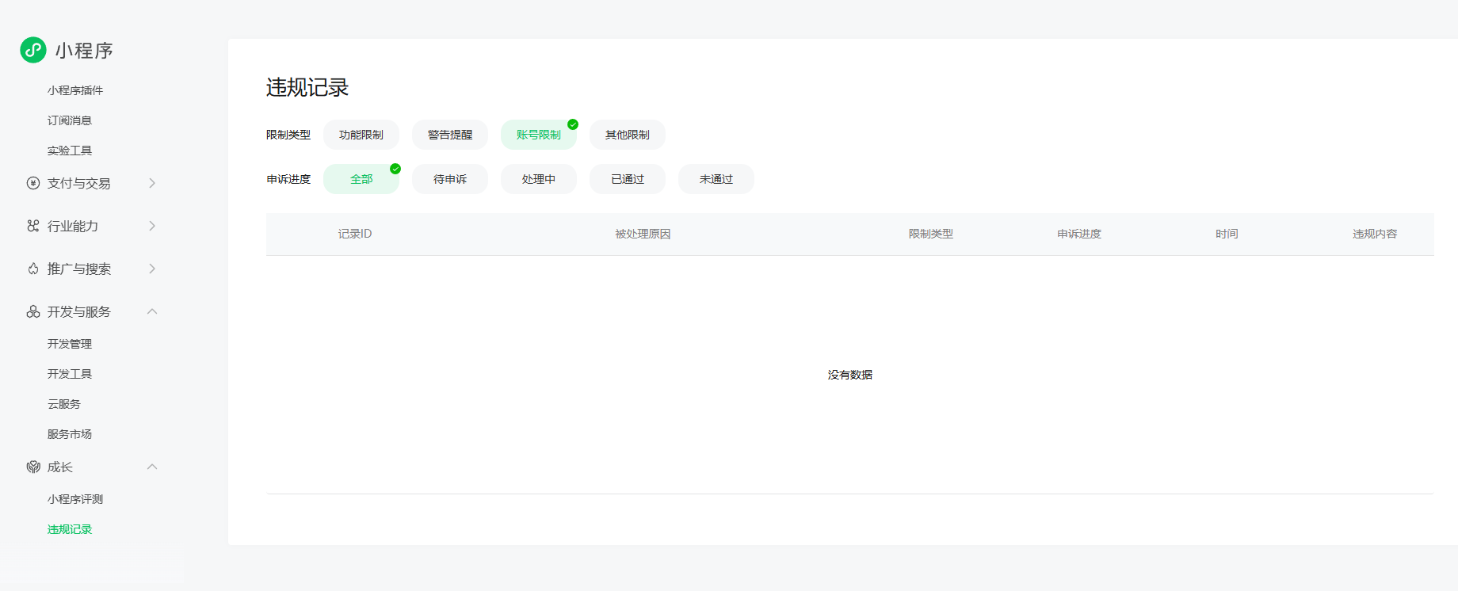Click the 限制类型 column header
This screenshot has width=1458, height=591.
tap(931, 234)
